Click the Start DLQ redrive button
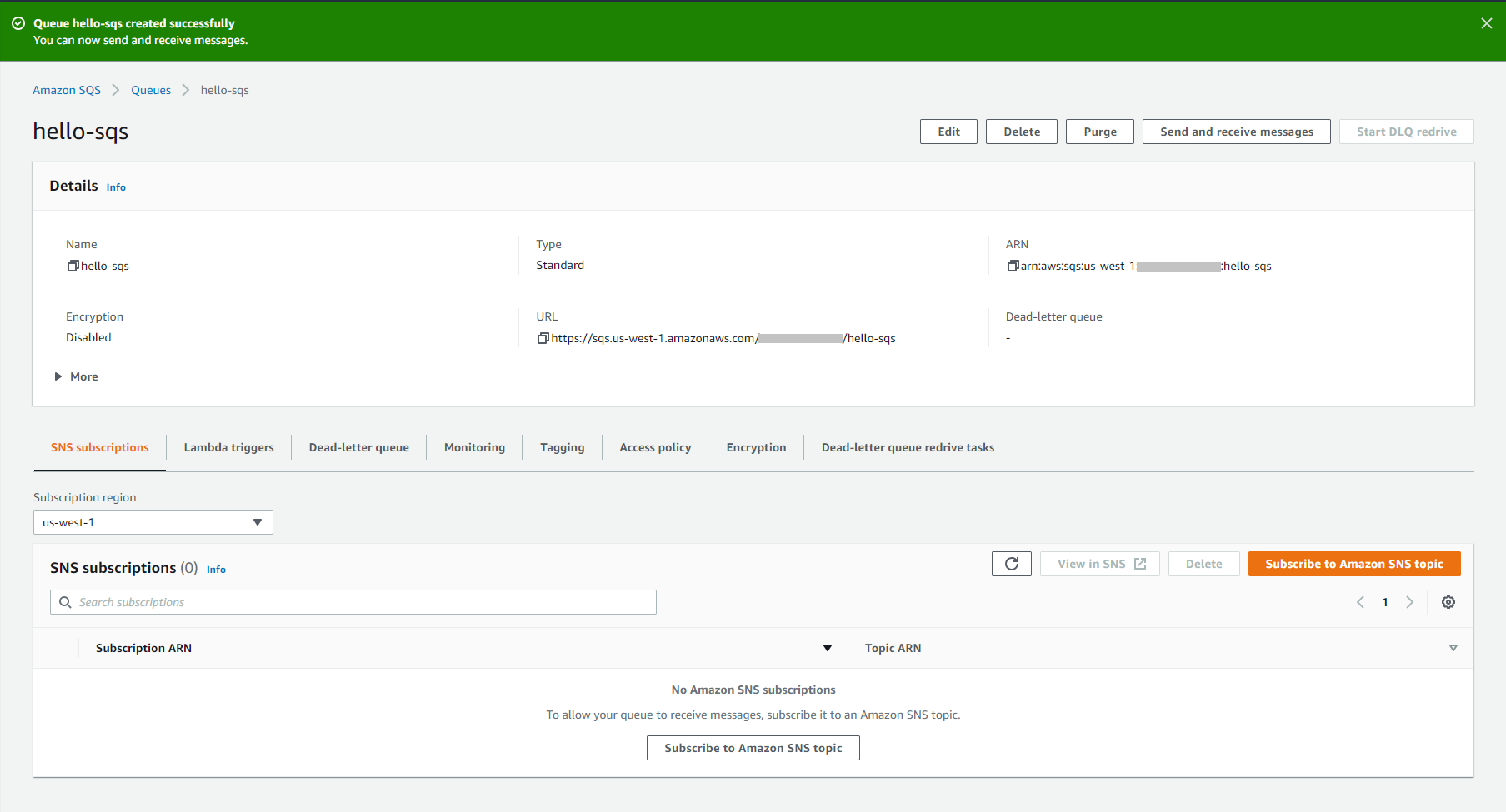 1407,132
